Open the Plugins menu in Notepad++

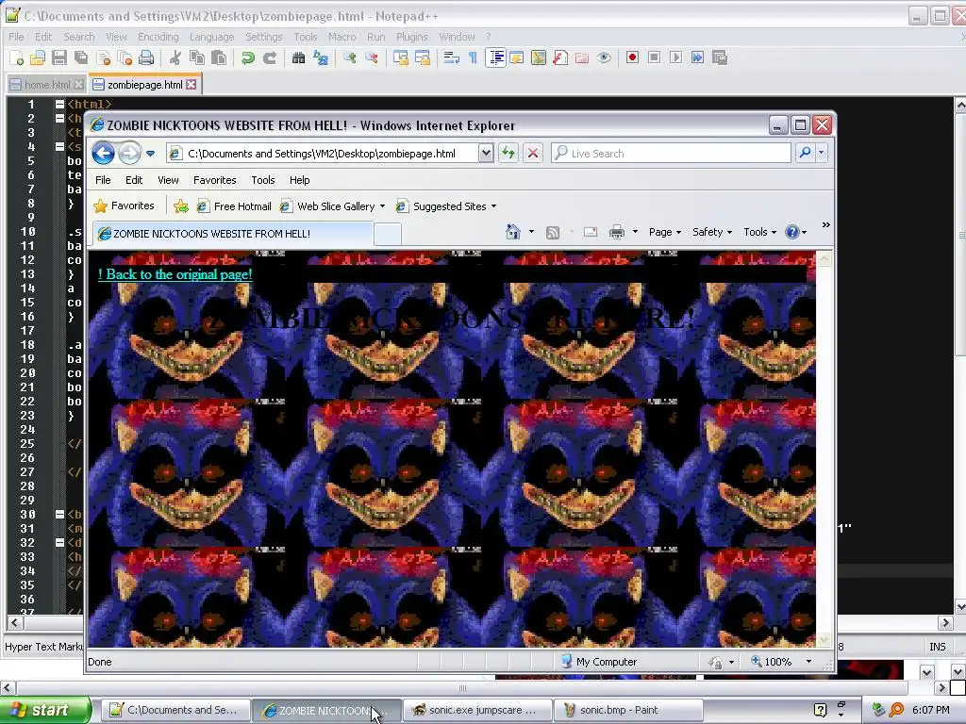411,37
